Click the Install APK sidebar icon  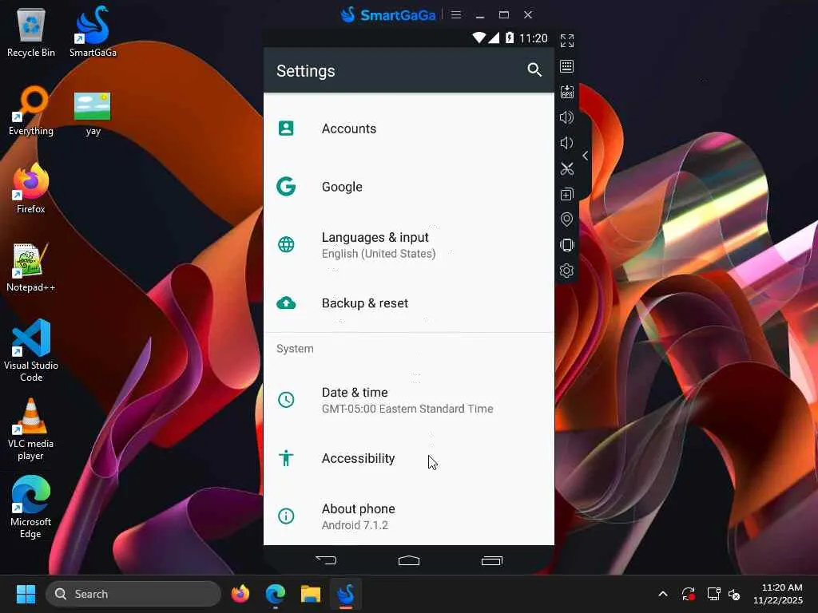pyautogui.click(x=567, y=92)
